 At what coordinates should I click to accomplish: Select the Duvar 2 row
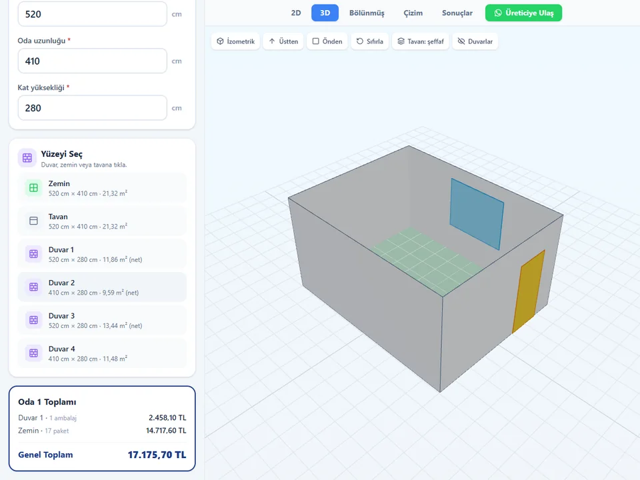point(102,287)
